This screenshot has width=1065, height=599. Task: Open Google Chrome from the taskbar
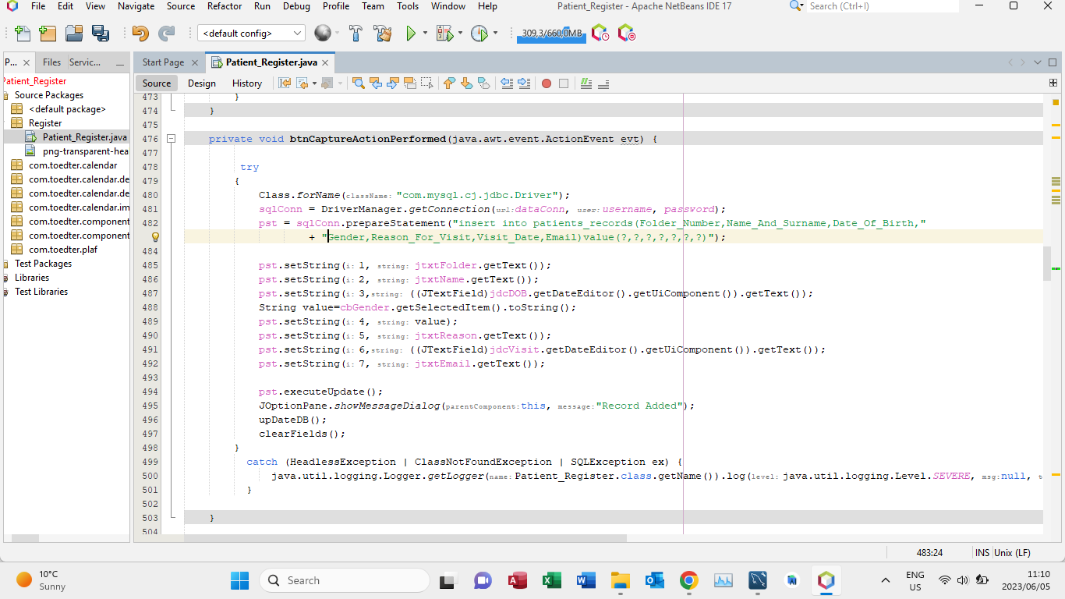688,580
